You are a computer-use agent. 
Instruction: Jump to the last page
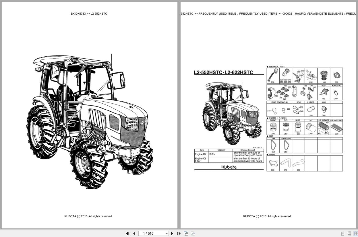coord(179,233)
